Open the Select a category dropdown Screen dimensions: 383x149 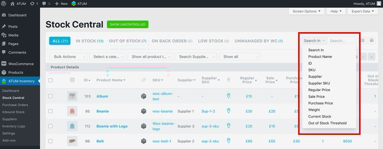coord(107,57)
